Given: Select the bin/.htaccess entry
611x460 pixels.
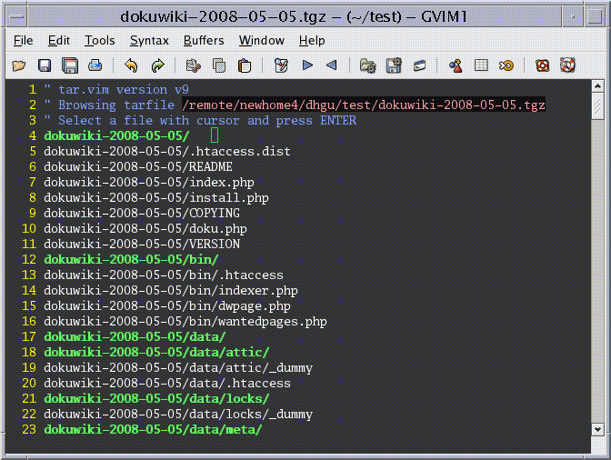Looking at the screenshot, I should point(164,275).
